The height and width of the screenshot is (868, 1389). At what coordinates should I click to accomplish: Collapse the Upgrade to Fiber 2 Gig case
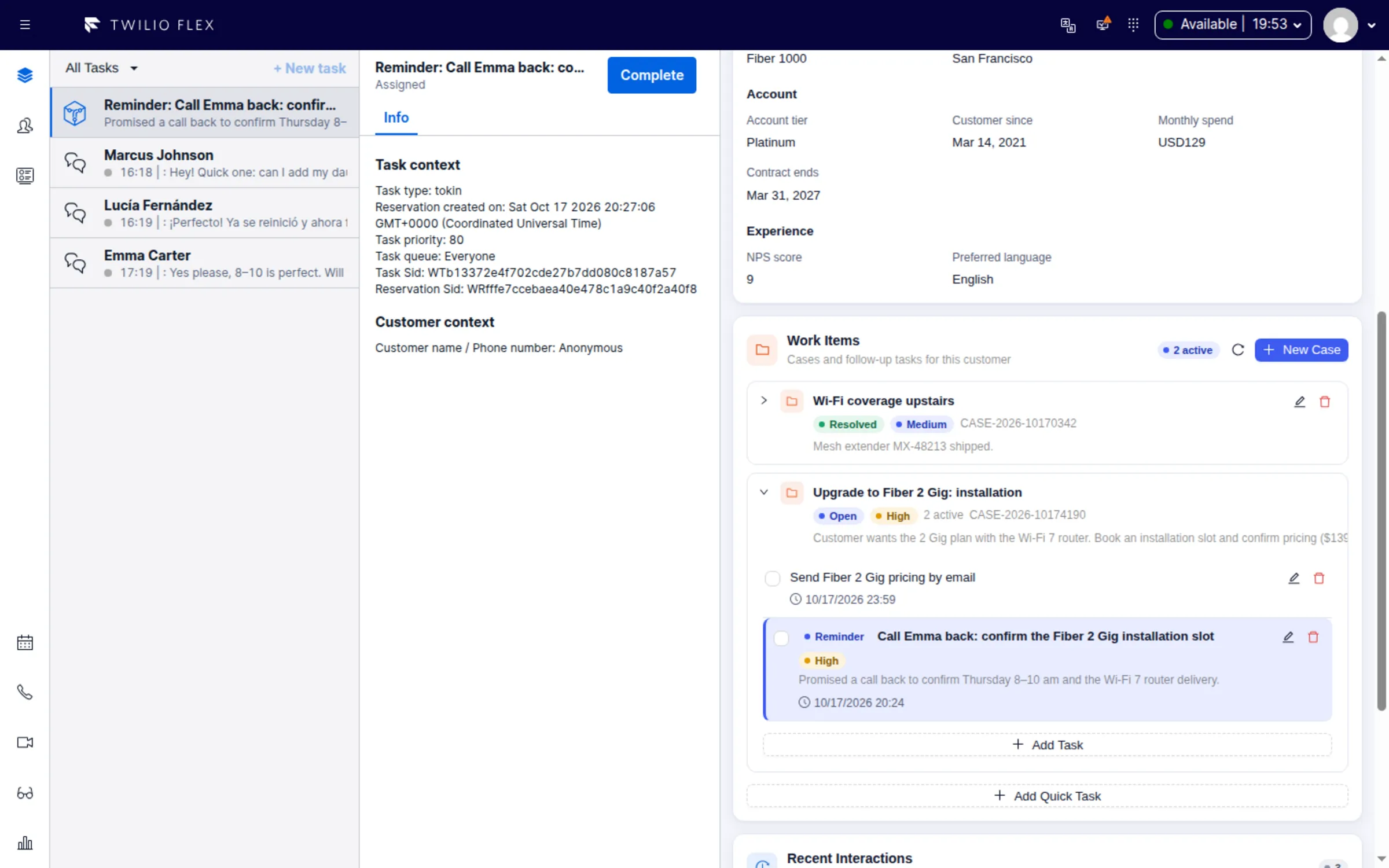click(x=764, y=492)
